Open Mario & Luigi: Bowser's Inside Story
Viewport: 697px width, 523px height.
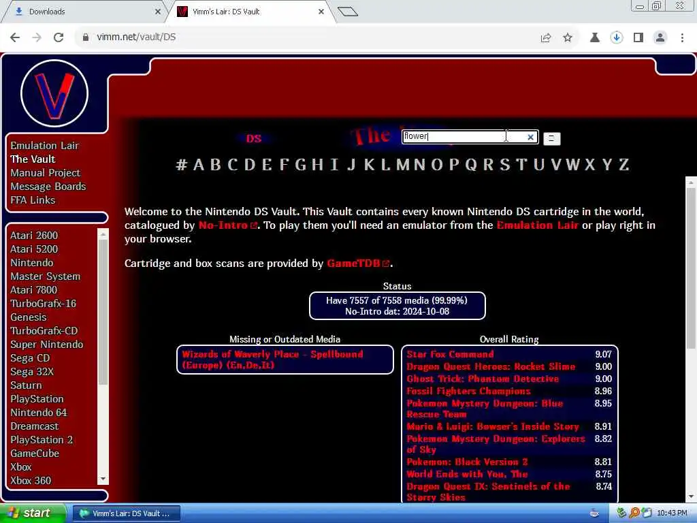click(493, 426)
